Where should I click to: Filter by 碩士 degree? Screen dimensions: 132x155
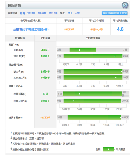(x=70, y=13)
